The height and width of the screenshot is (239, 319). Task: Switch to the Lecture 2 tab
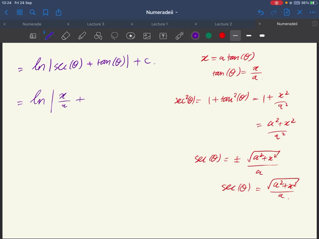(x=223, y=24)
